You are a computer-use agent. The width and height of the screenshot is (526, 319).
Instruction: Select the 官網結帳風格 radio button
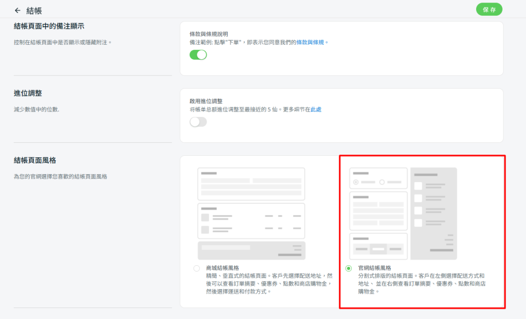click(x=349, y=268)
